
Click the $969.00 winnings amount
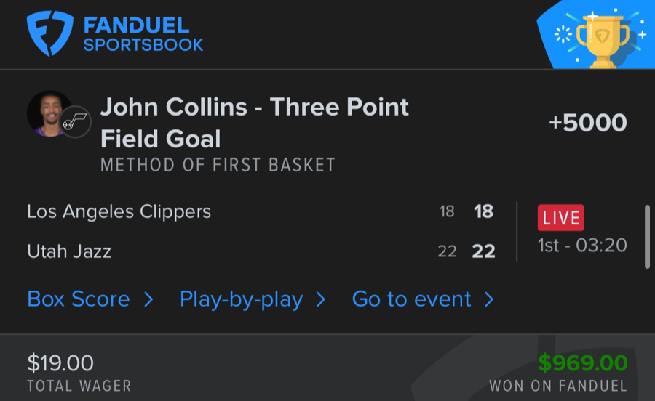point(582,362)
